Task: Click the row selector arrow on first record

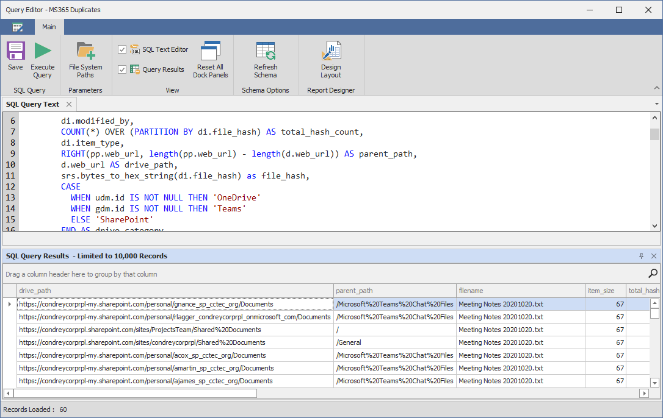Action: point(10,304)
